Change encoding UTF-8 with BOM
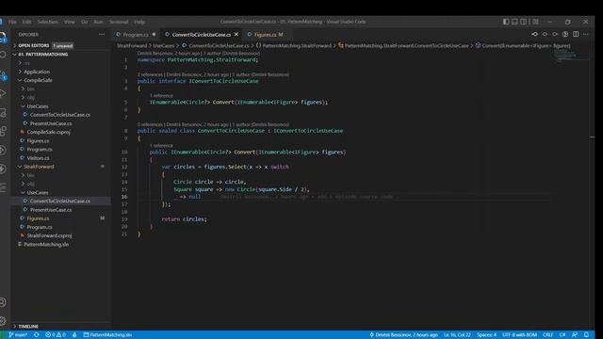The image size is (603, 339). click(519, 335)
